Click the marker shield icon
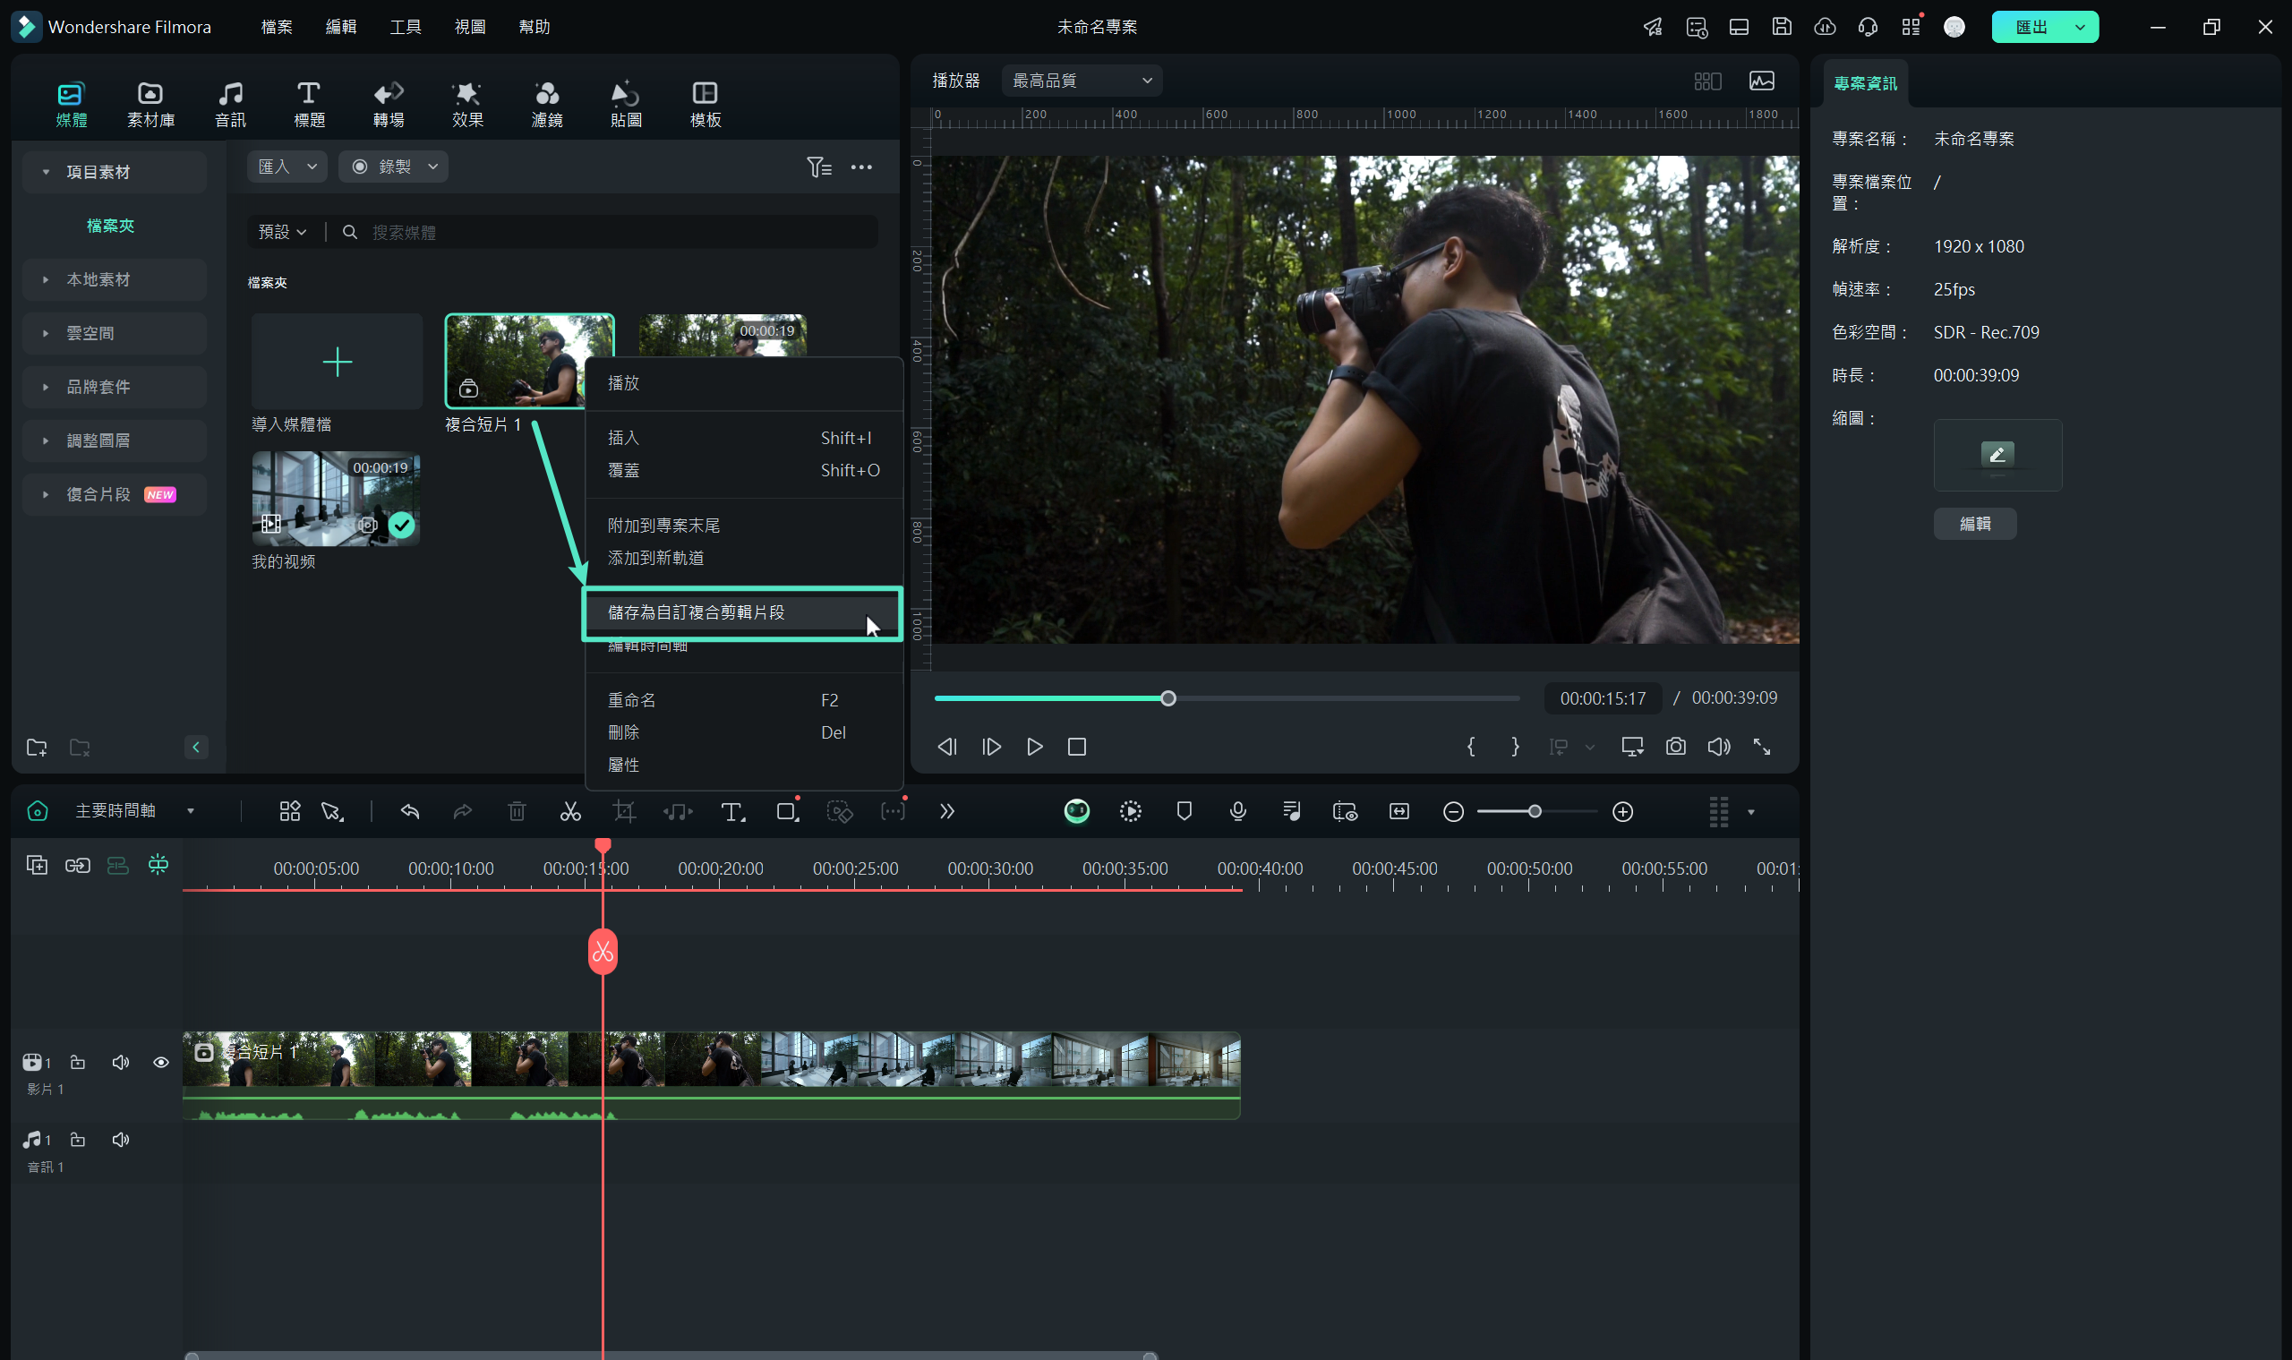The width and height of the screenshot is (2292, 1360). (x=1184, y=811)
